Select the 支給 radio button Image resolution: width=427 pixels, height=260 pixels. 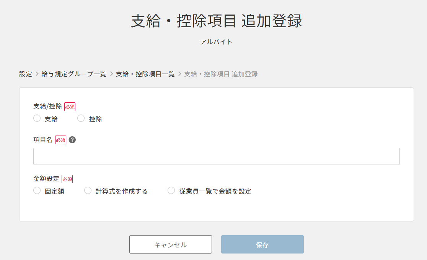[x=37, y=118]
